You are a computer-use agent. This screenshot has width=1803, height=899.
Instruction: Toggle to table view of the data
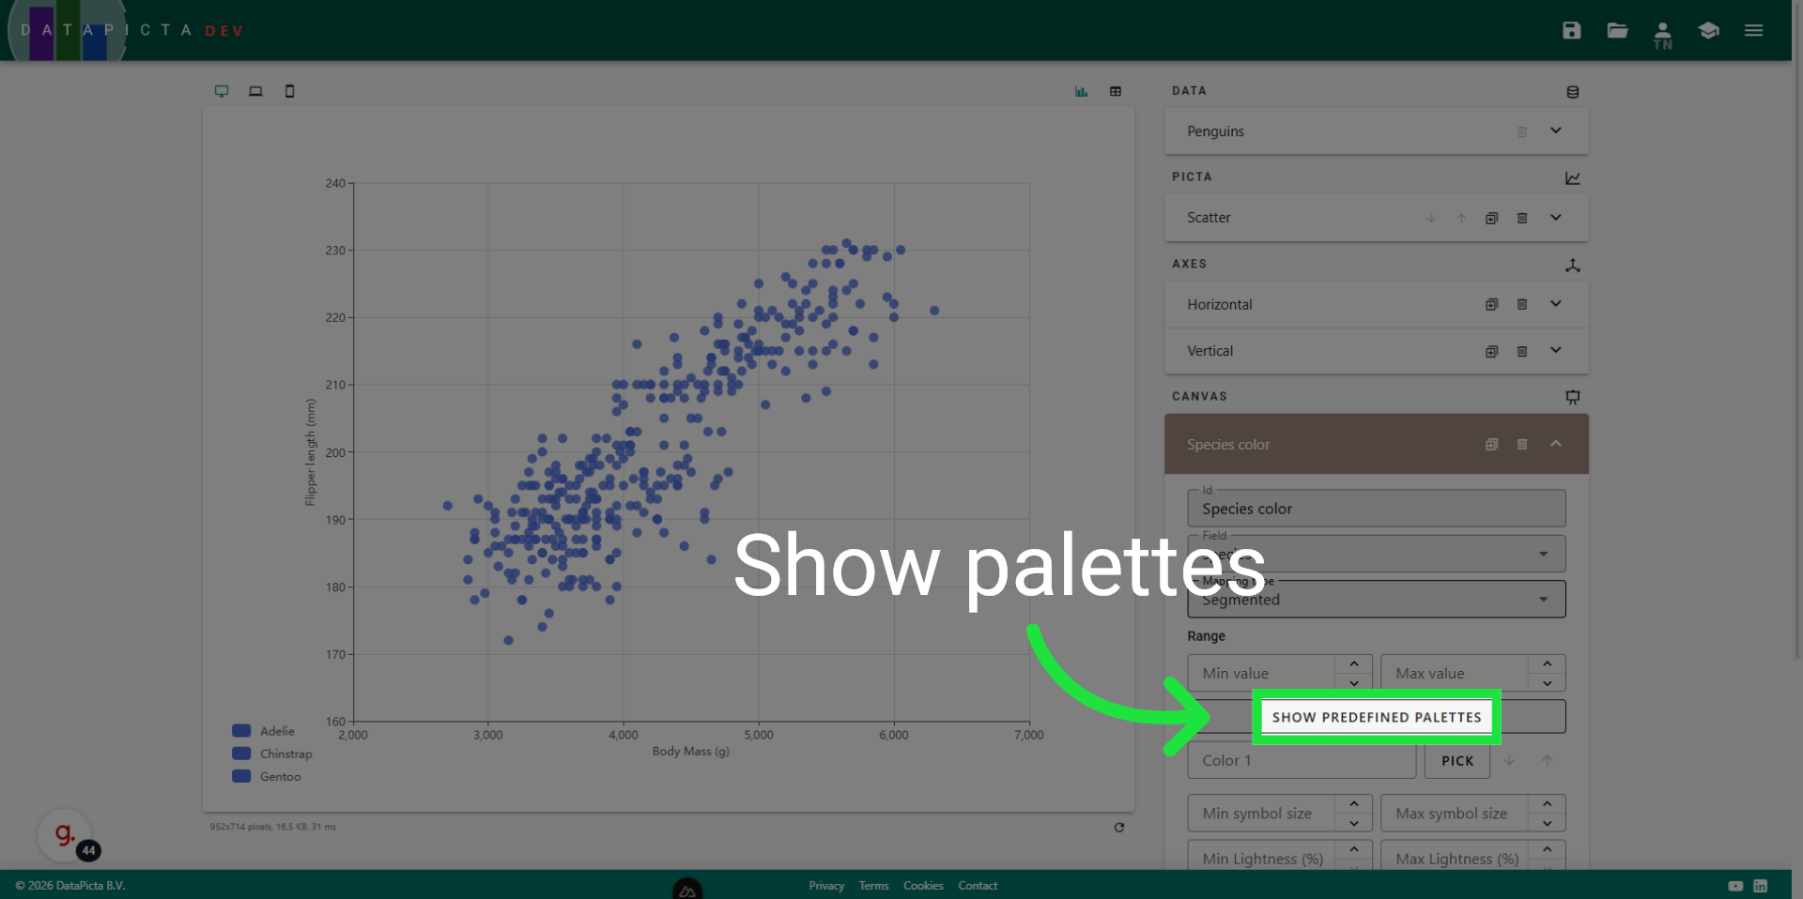(1116, 91)
